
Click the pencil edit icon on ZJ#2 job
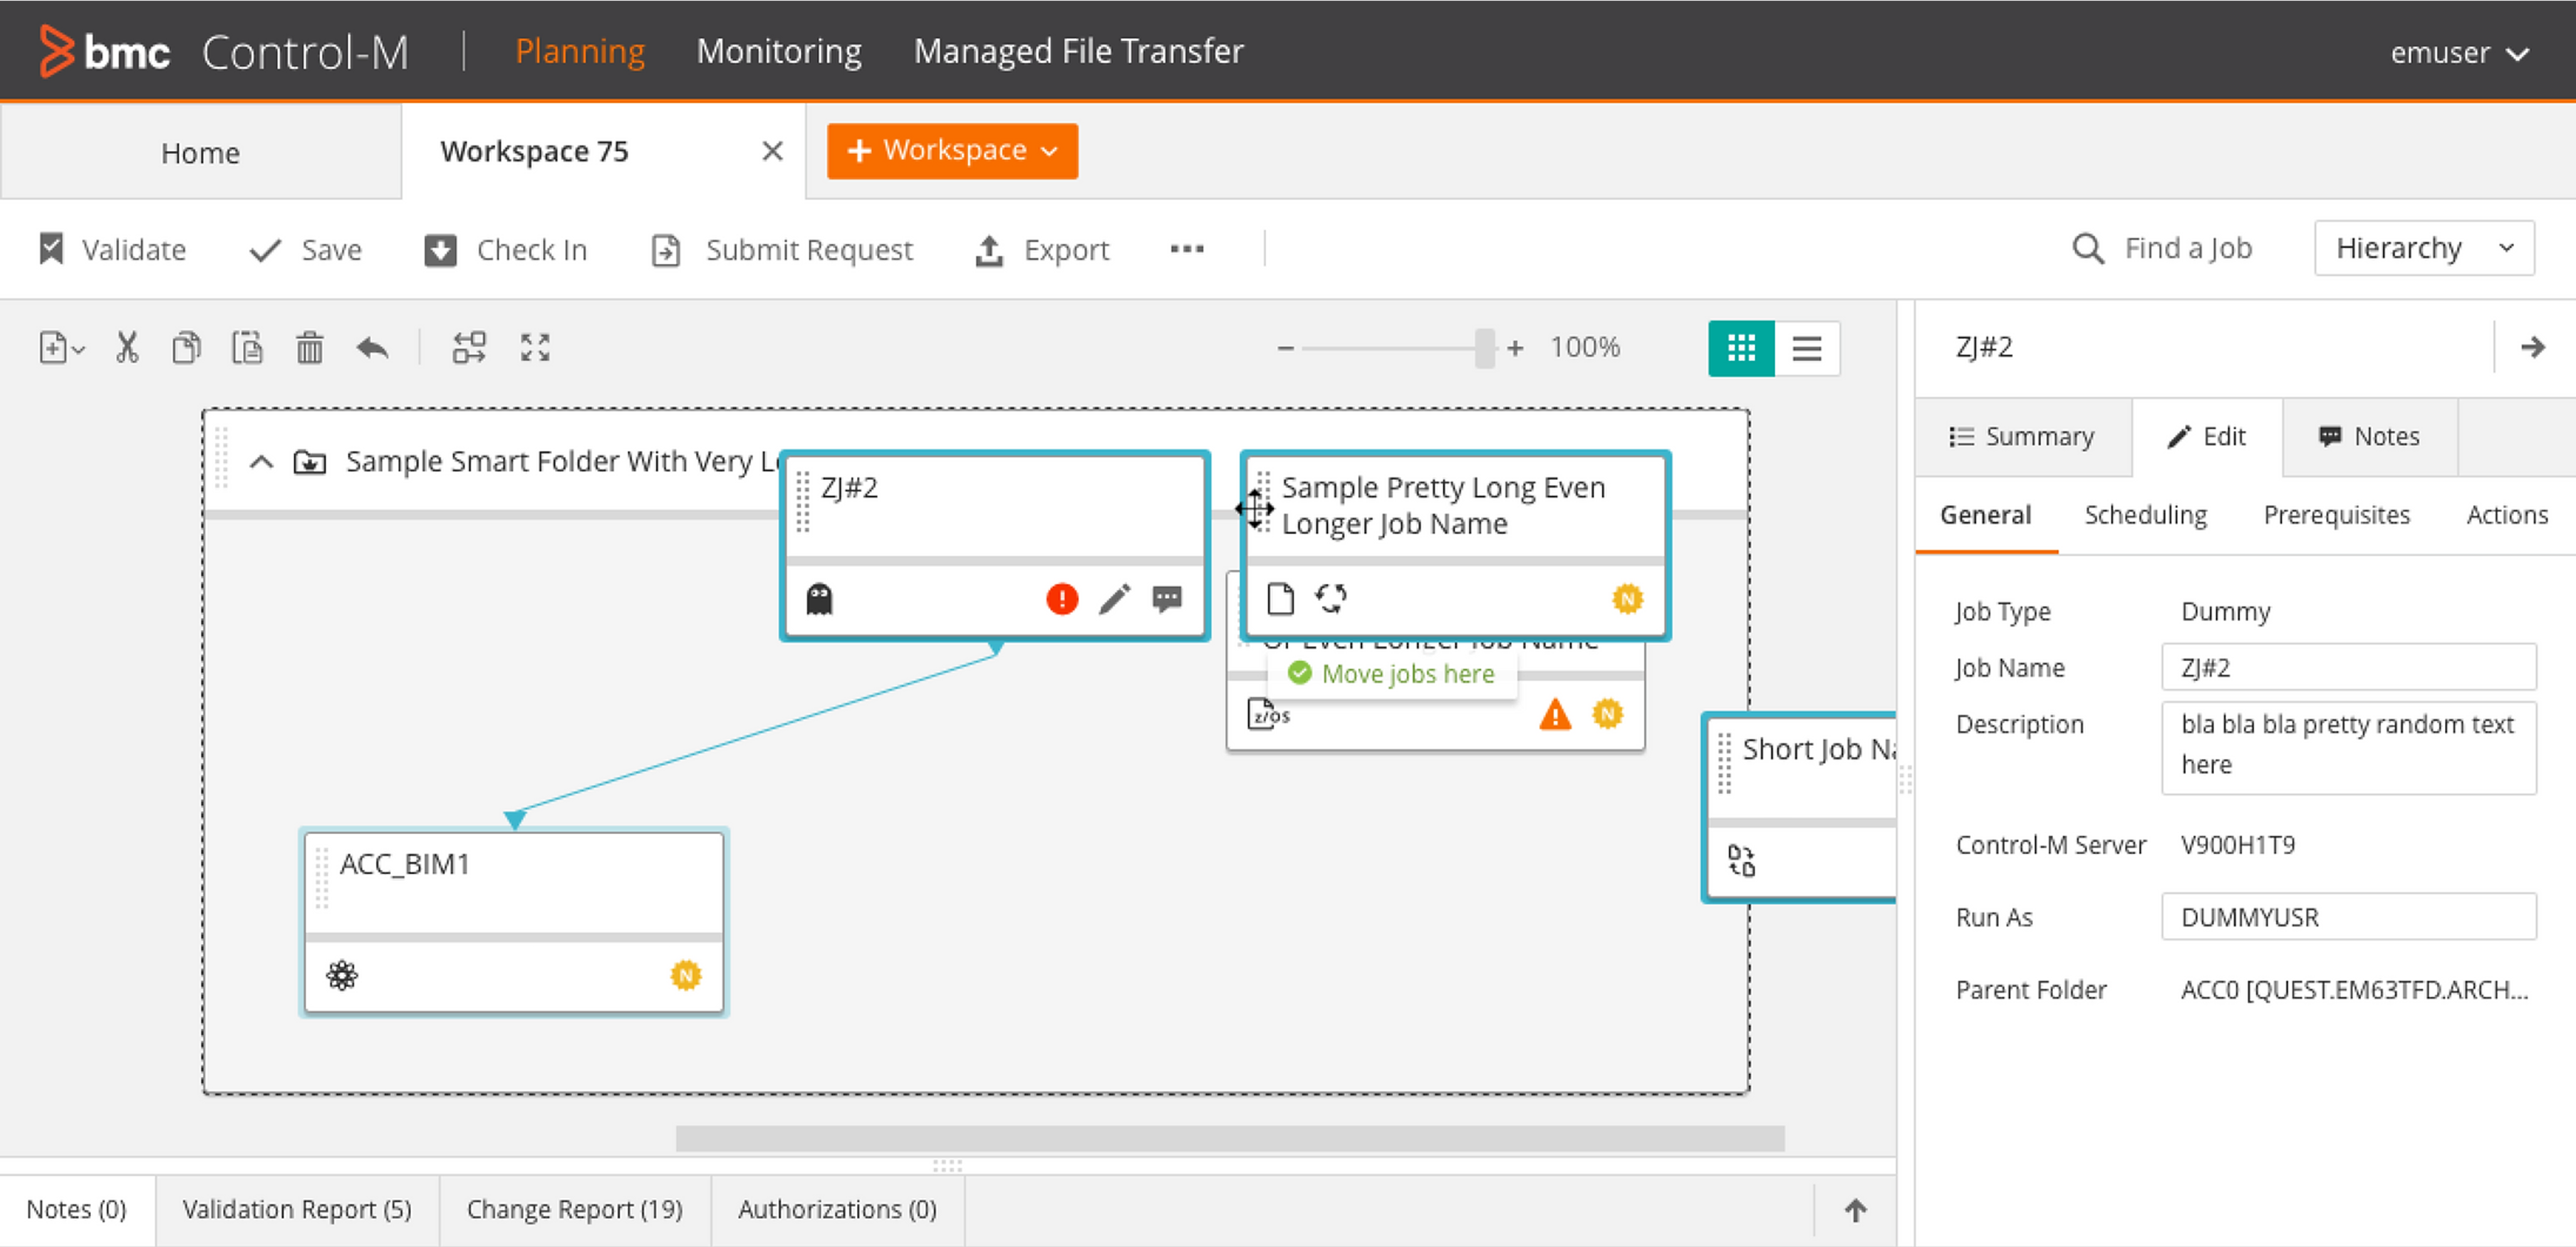point(1114,599)
